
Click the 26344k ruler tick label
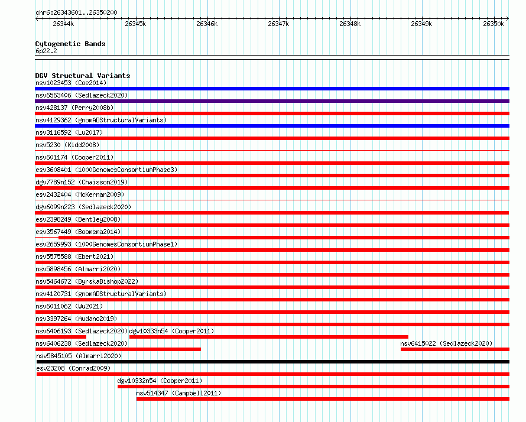tap(63, 24)
